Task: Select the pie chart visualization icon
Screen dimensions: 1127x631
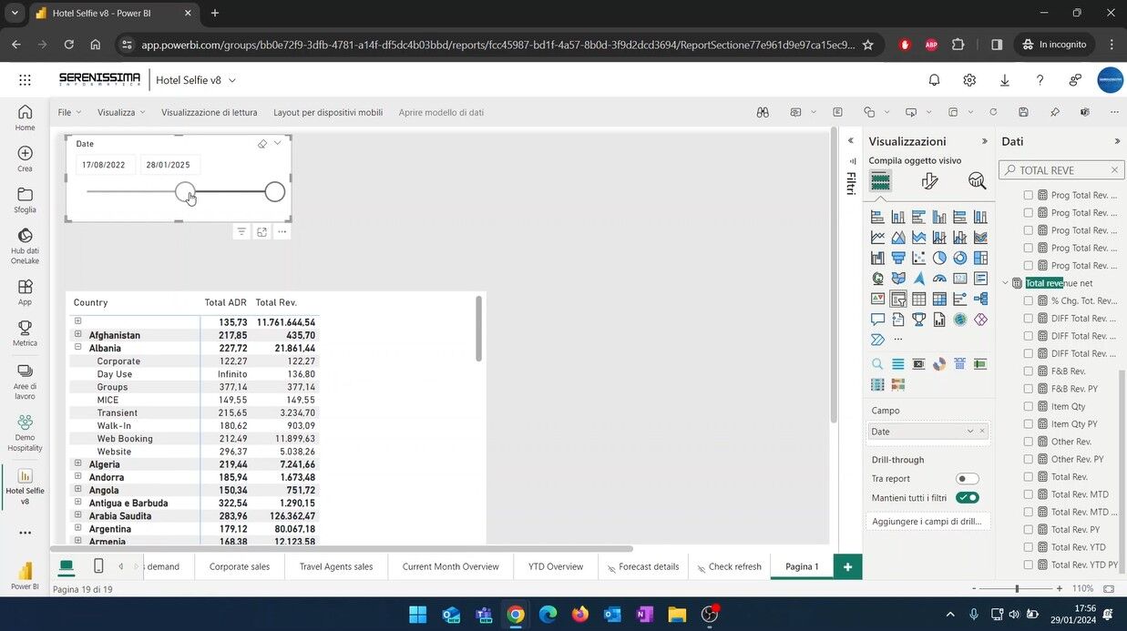Action: coord(939,258)
